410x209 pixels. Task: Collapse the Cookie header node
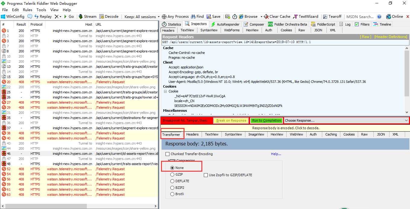coord(165,91)
